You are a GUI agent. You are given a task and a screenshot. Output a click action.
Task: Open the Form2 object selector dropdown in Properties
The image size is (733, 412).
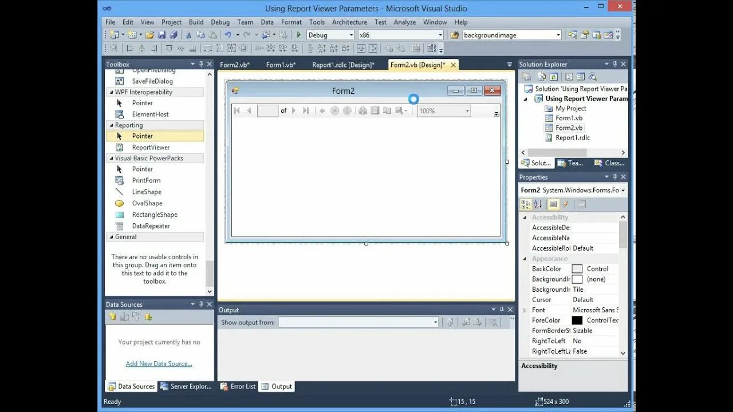[623, 191]
